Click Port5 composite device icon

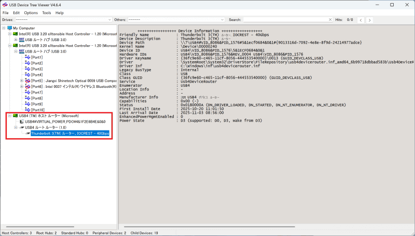coord(27,81)
